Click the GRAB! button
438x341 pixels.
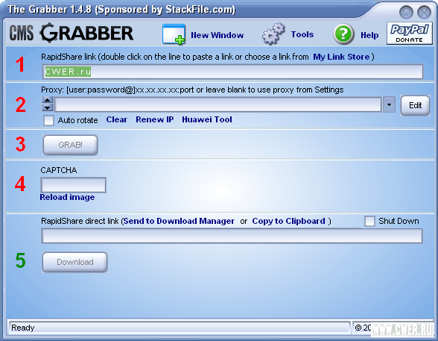tap(70, 145)
